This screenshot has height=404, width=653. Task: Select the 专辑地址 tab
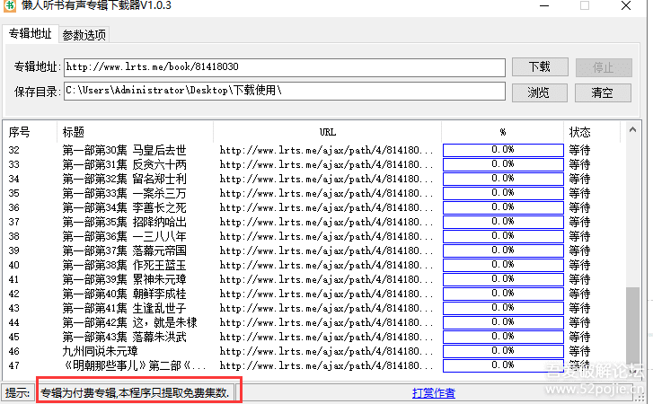(x=30, y=34)
